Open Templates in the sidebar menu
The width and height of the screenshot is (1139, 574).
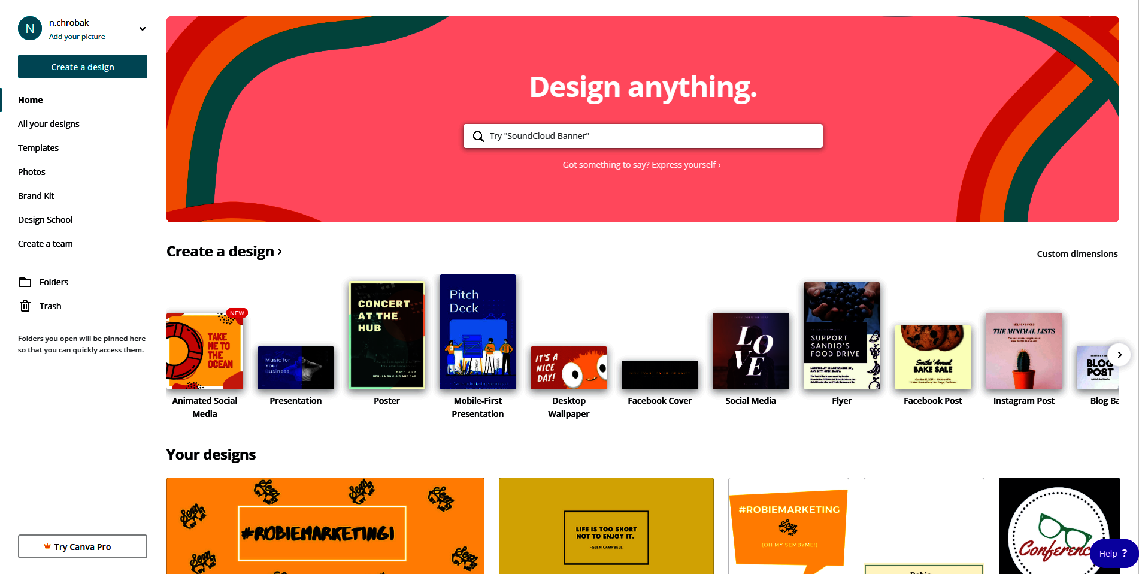[38, 148]
